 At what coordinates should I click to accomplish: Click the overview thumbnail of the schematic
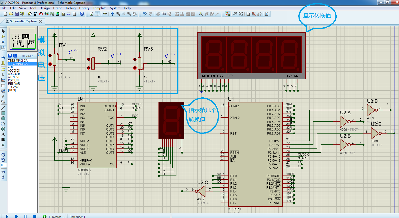tap(22, 39)
